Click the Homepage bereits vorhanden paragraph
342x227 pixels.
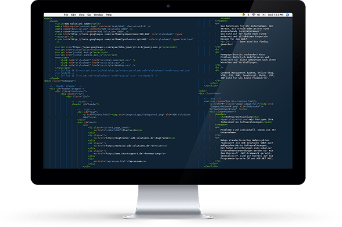pos(248,58)
